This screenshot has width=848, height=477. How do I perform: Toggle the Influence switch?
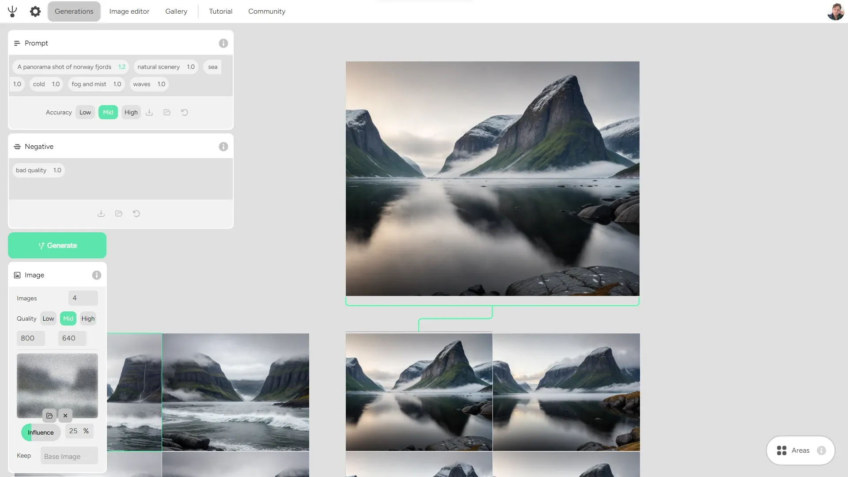coord(41,433)
